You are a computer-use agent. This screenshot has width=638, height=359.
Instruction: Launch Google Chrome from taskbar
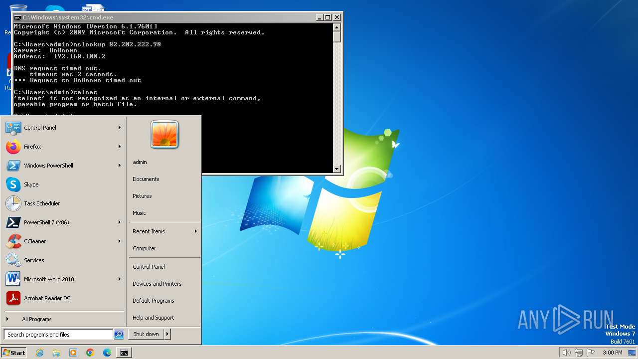pyautogui.click(x=90, y=353)
